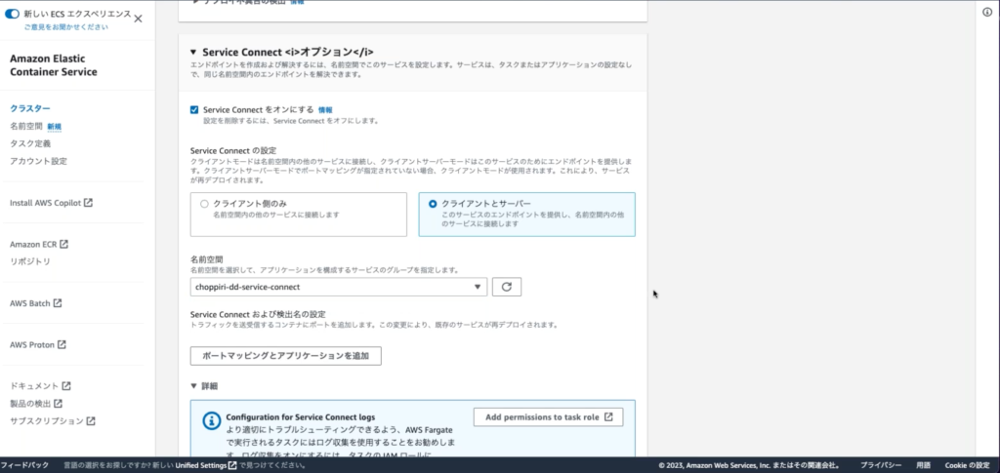This screenshot has width=1000, height=473.
Task: Open the AWS Batch link
Action: (29, 303)
